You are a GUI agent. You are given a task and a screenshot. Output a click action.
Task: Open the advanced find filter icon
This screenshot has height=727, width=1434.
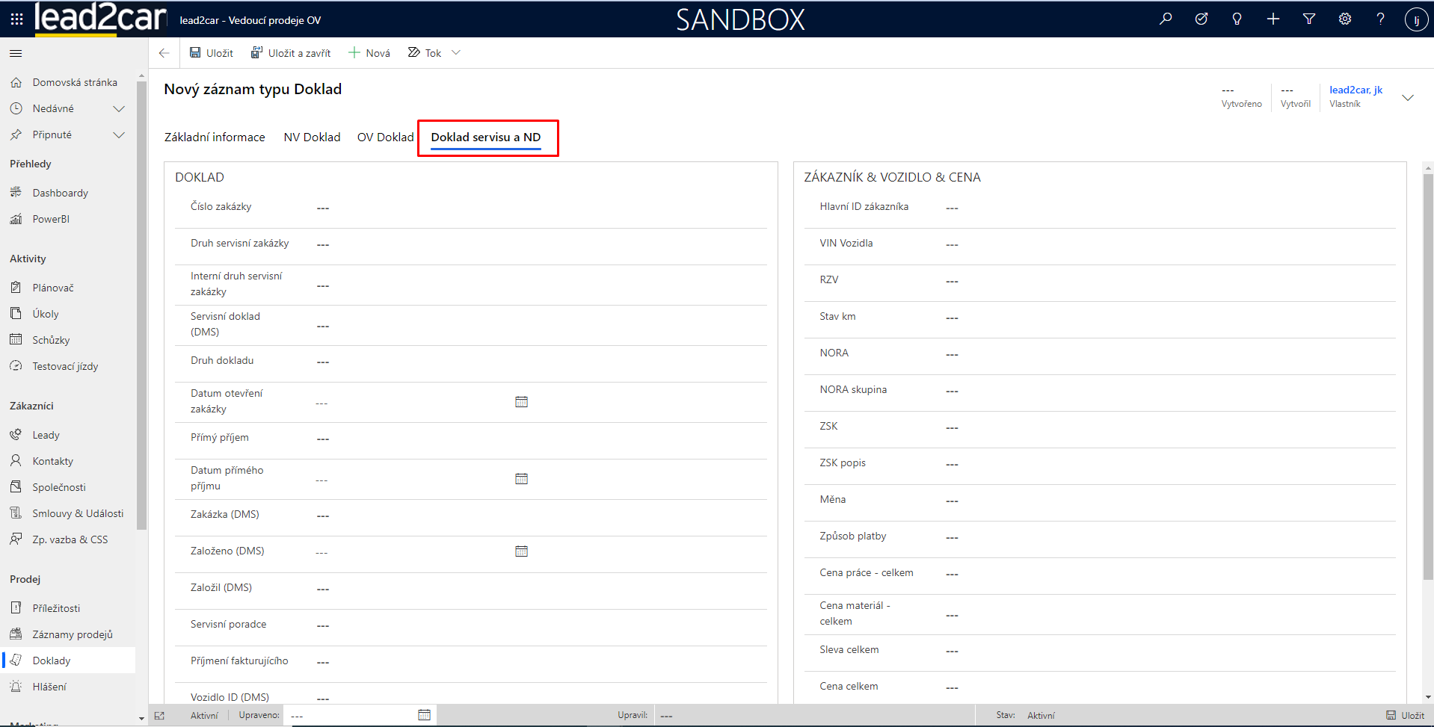pyautogui.click(x=1309, y=19)
